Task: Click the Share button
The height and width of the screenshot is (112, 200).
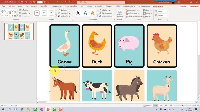Action: click(183, 6)
